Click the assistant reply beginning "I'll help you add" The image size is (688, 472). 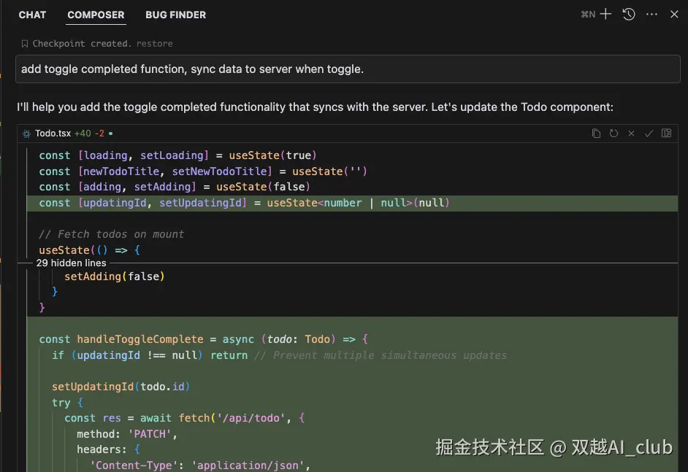315,107
